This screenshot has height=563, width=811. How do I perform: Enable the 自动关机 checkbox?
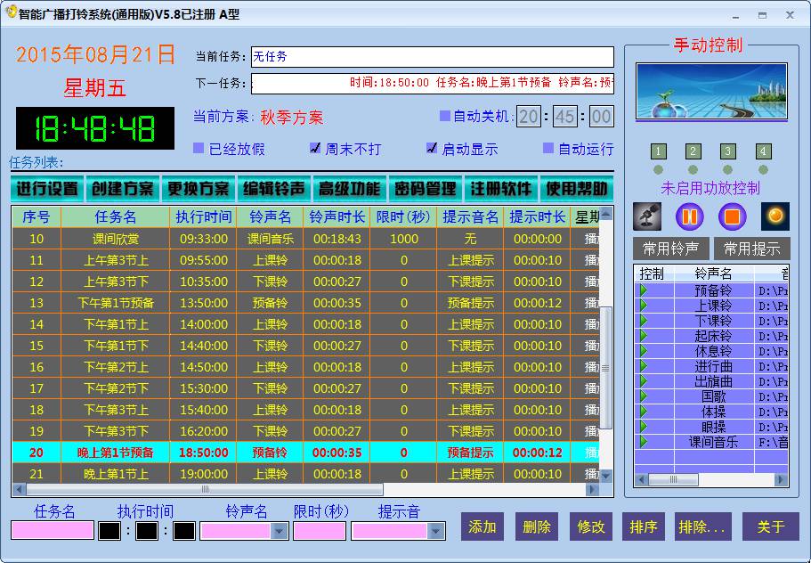pos(445,116)
